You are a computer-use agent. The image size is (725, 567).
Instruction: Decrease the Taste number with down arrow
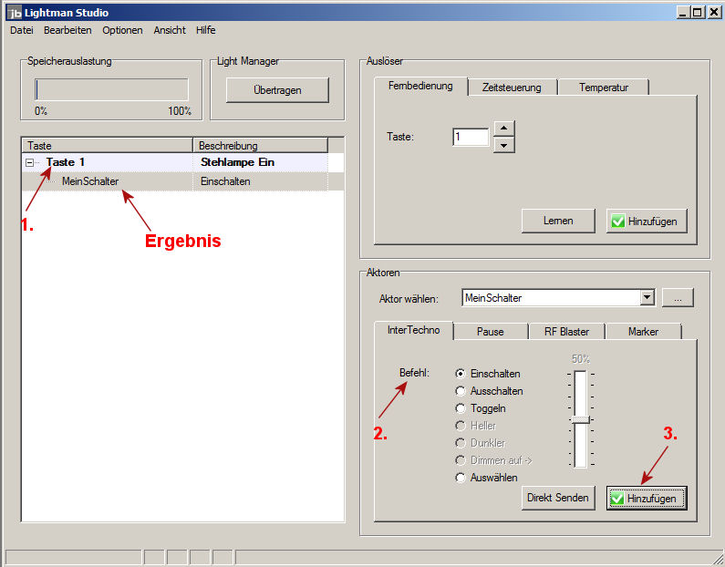click(504, 144)
